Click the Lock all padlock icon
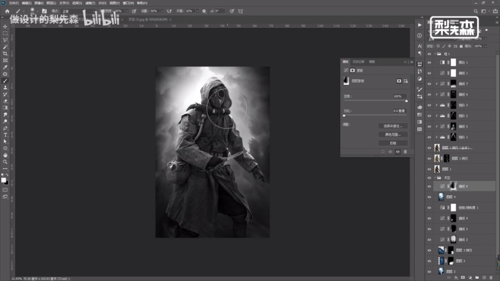The height and width of the screenshot is (281, 500). pos(461,46)
